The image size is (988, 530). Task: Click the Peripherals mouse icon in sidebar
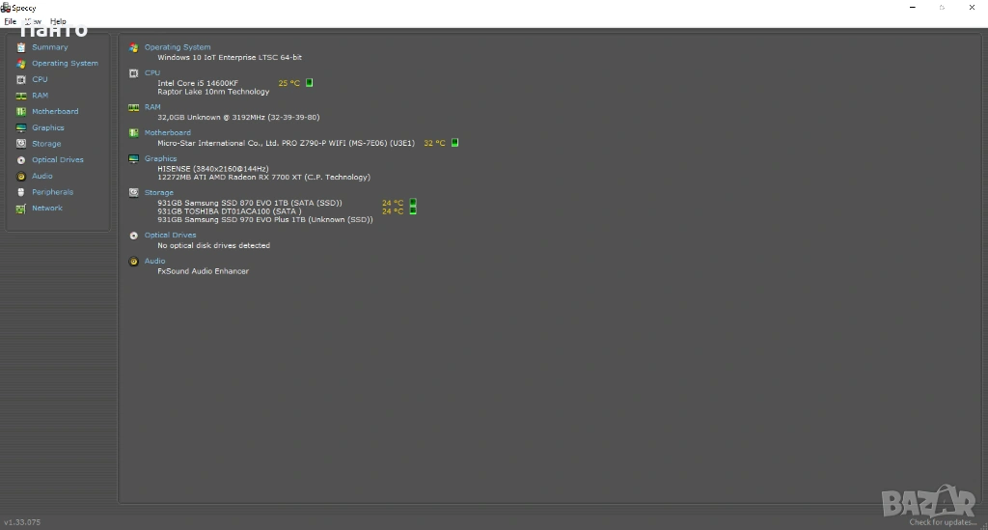point(21,192)
